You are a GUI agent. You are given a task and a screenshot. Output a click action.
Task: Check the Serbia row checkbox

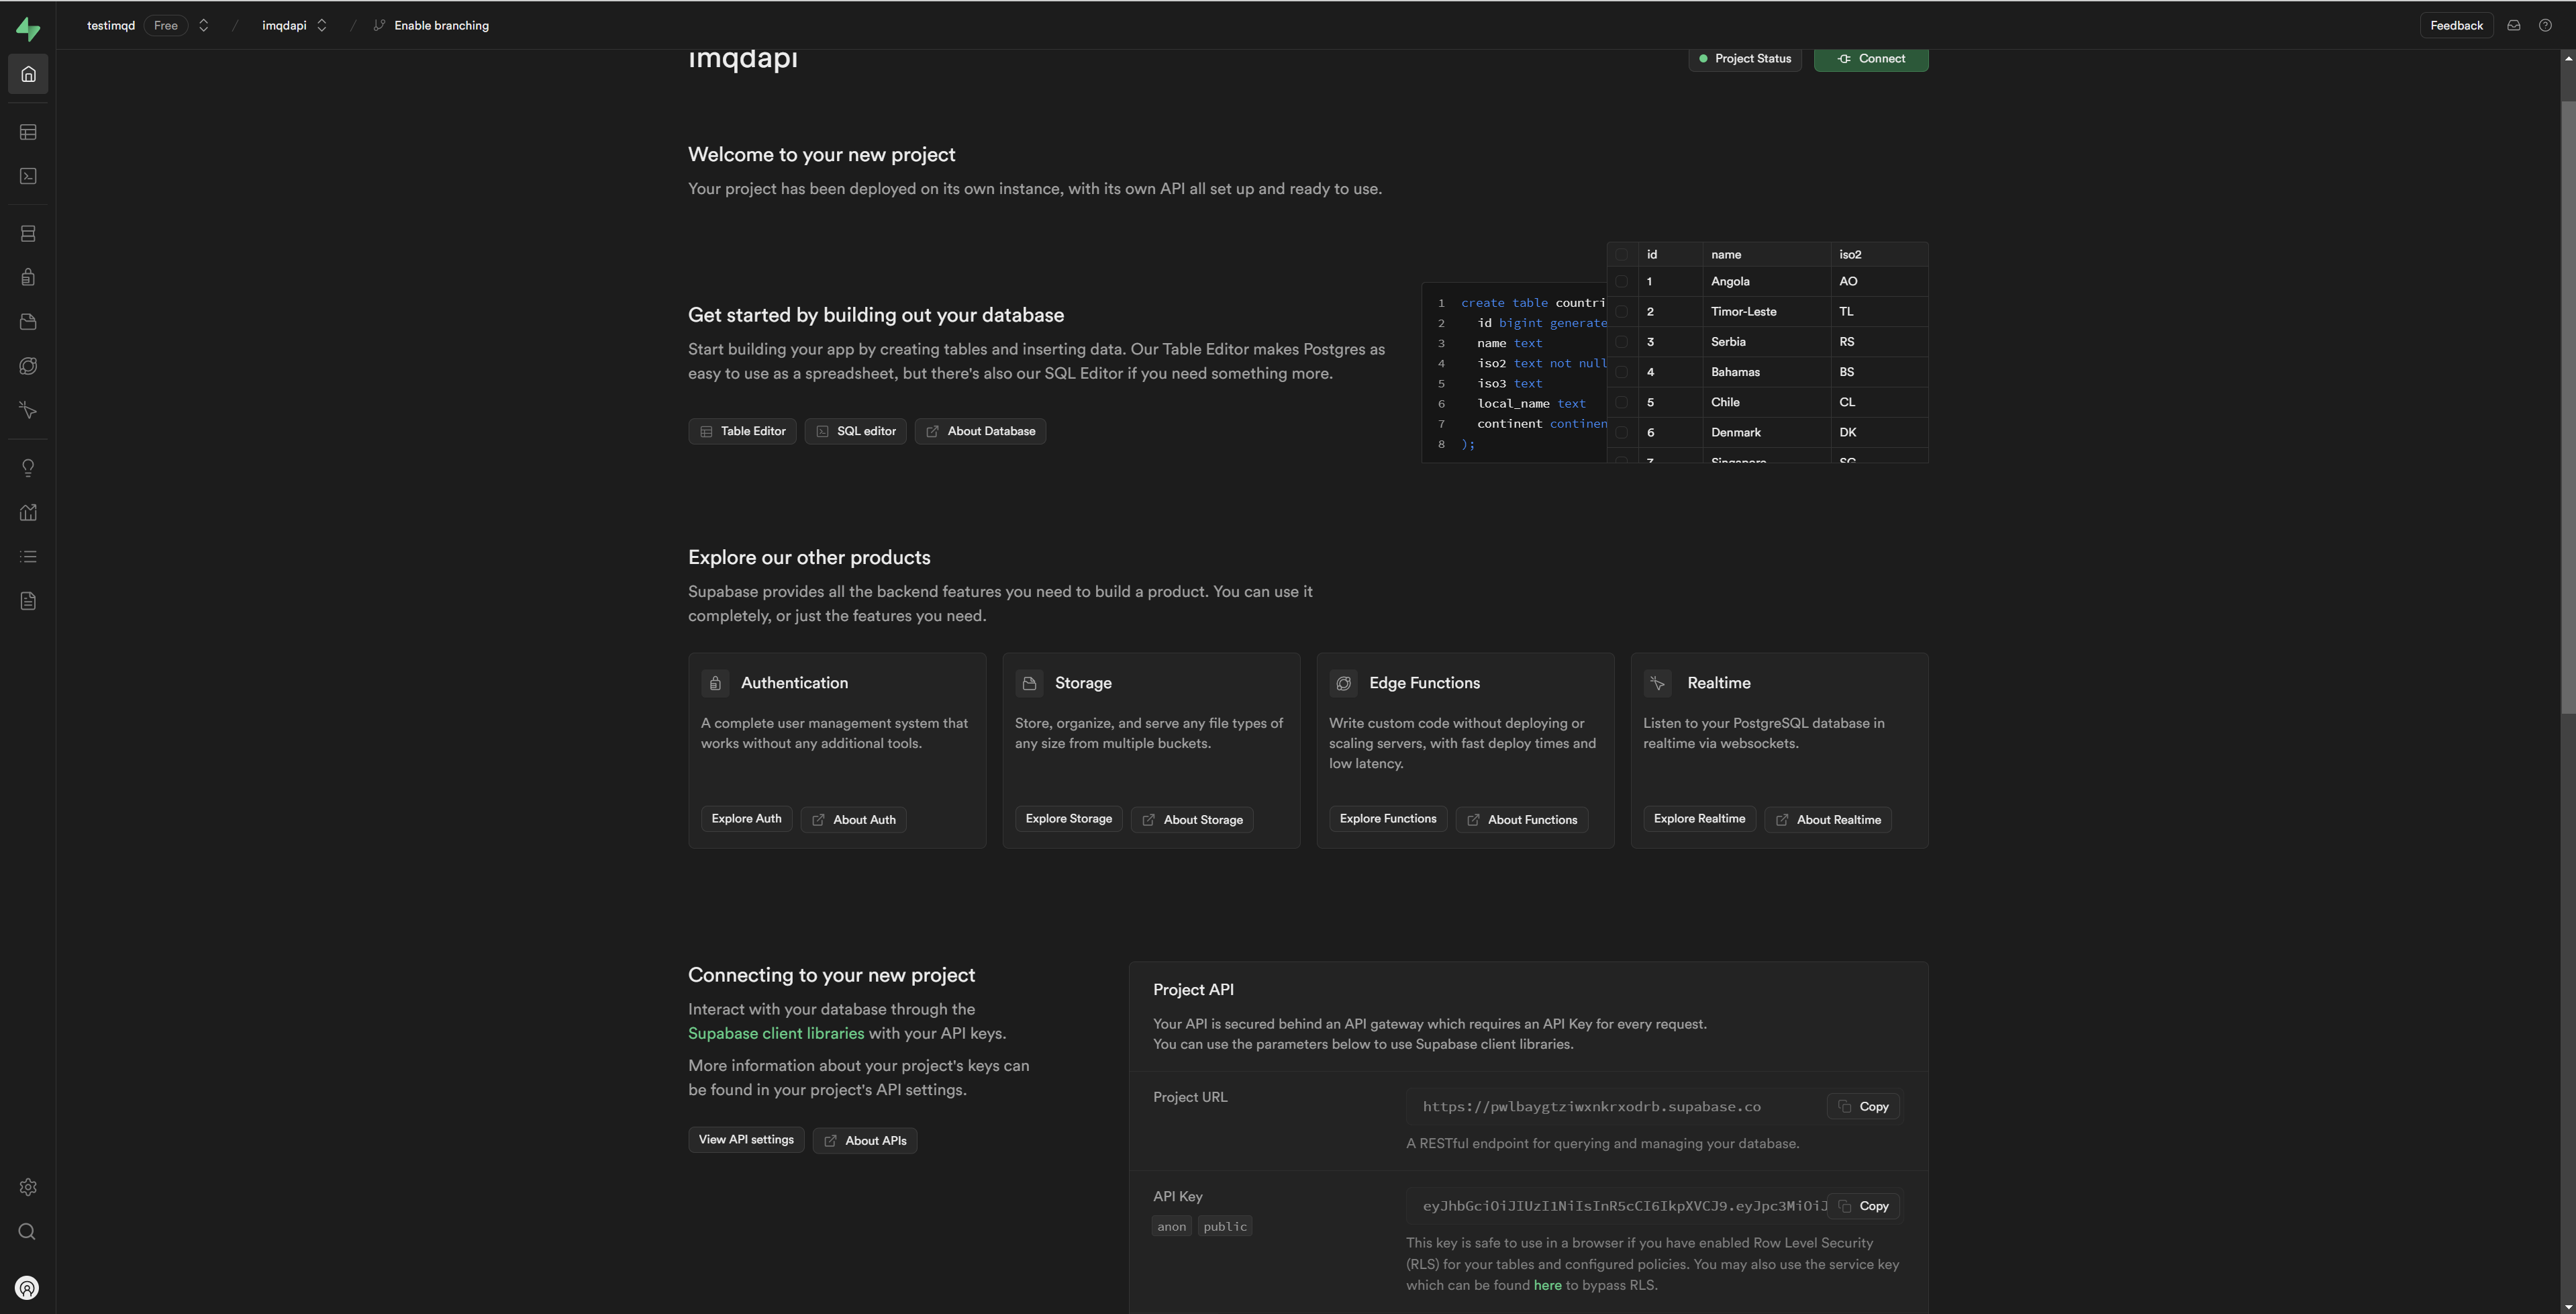(x=1621, y=342)
